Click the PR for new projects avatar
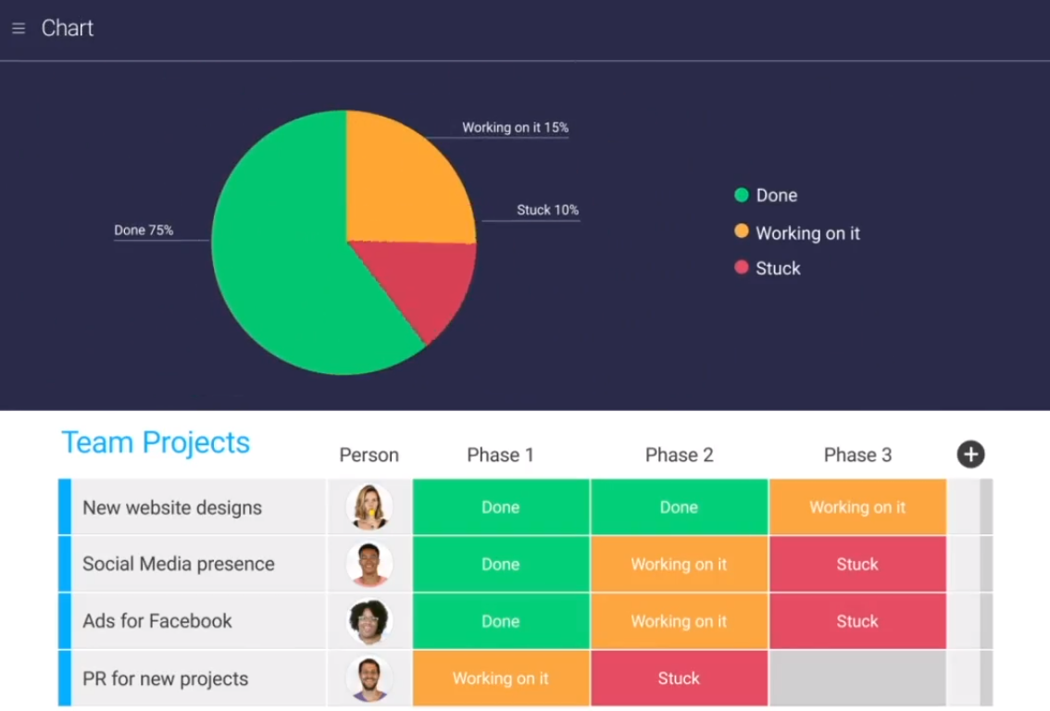The image size is (1050, 711). (x=369, y=679)
